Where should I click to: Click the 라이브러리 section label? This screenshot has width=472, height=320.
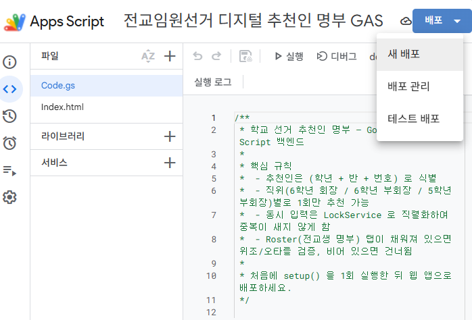coord(63,136)
